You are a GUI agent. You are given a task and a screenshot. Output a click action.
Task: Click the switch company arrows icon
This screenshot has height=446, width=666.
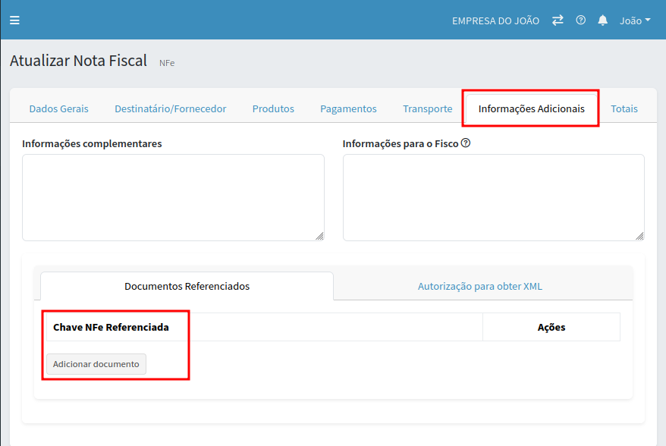(558, 20)
